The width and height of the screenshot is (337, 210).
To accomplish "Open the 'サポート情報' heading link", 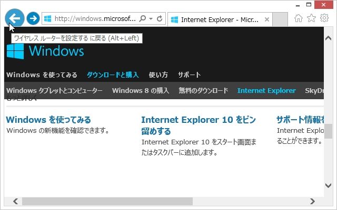I will click(x=300, y=120).
